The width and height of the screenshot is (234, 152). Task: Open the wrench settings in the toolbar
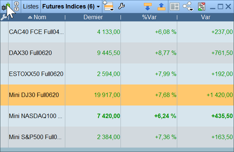point(121,6)
